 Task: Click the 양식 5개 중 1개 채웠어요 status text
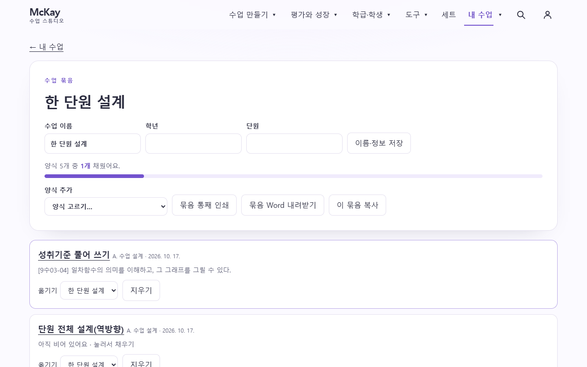[x=82, y=166]
